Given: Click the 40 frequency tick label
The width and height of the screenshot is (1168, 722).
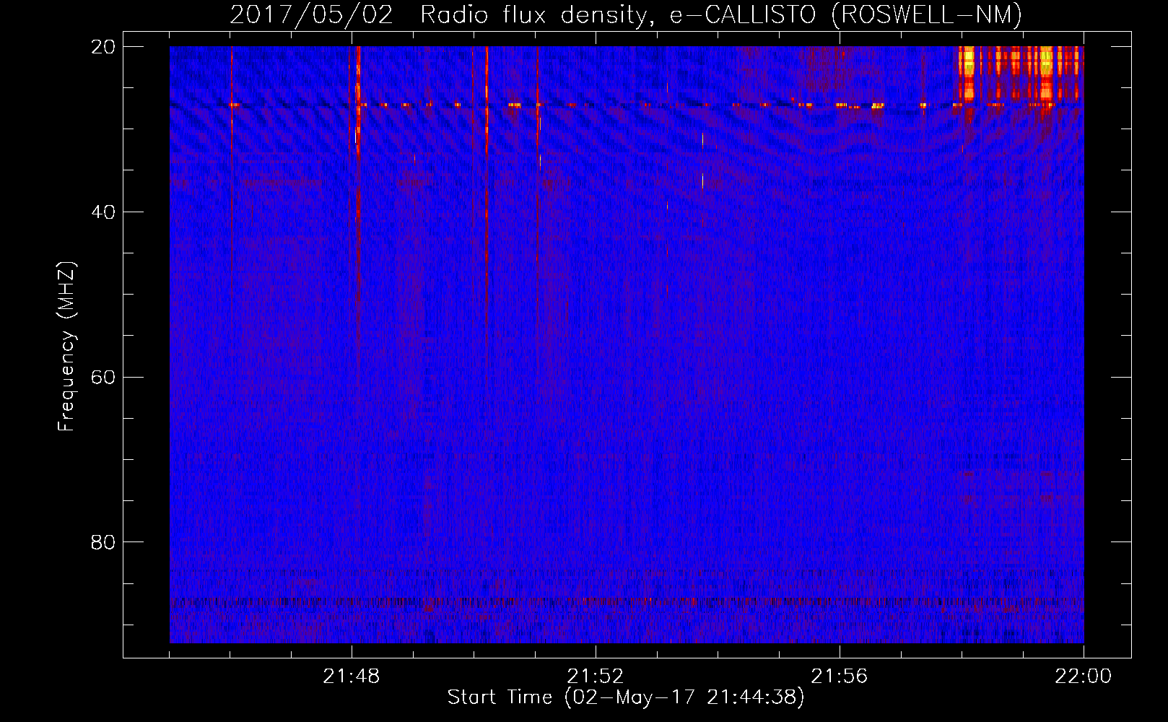Looking at the screenshot, I should [103, 212].
